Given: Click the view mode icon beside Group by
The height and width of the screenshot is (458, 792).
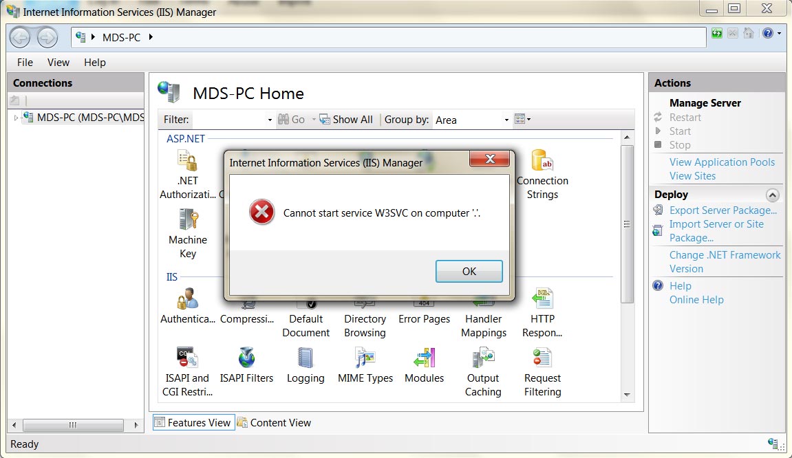Looking at the screenshot, I should click(520, 119).
